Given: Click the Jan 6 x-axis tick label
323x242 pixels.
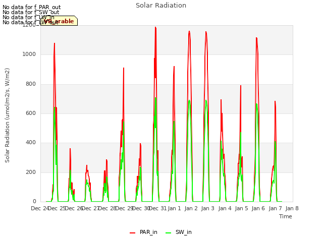Looking at the screenshot, I should [x=258, y=208].
